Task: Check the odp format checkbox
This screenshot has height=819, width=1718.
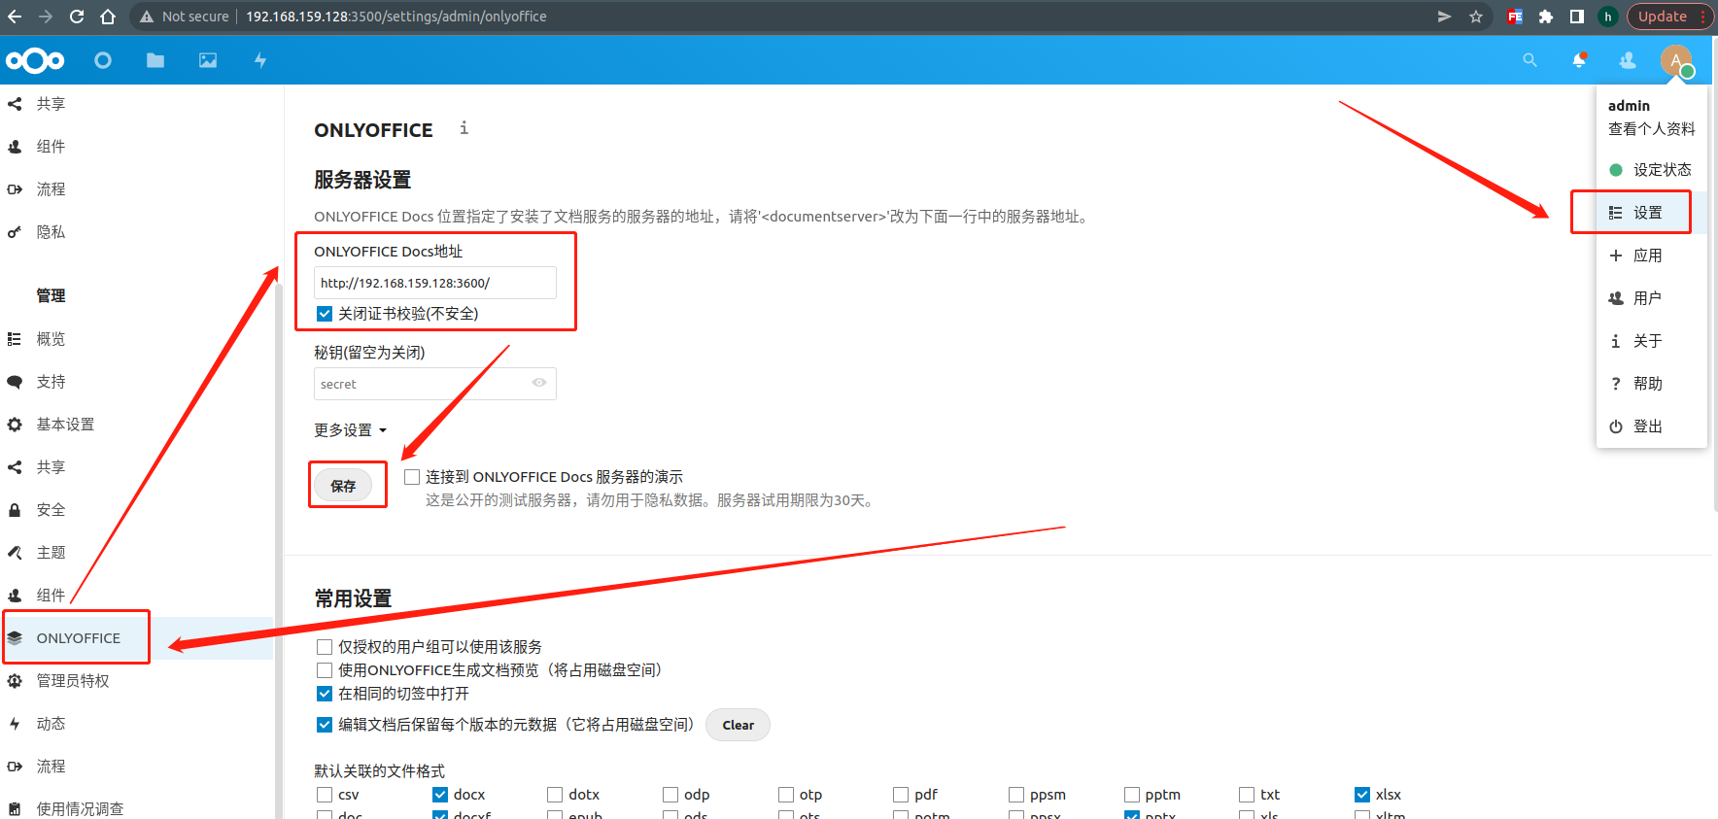Action: point(670,795)
